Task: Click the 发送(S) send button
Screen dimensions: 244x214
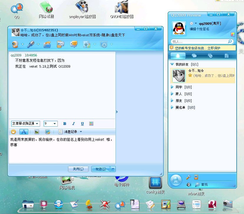Action: pyautogui.click(x=101, y=169)
